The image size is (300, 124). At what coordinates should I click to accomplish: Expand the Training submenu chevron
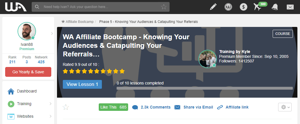pyautogui.click(x=50, y=104)
